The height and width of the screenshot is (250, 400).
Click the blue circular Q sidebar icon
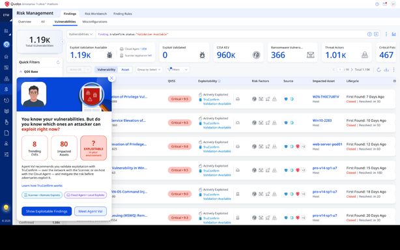tap(7, 44)
